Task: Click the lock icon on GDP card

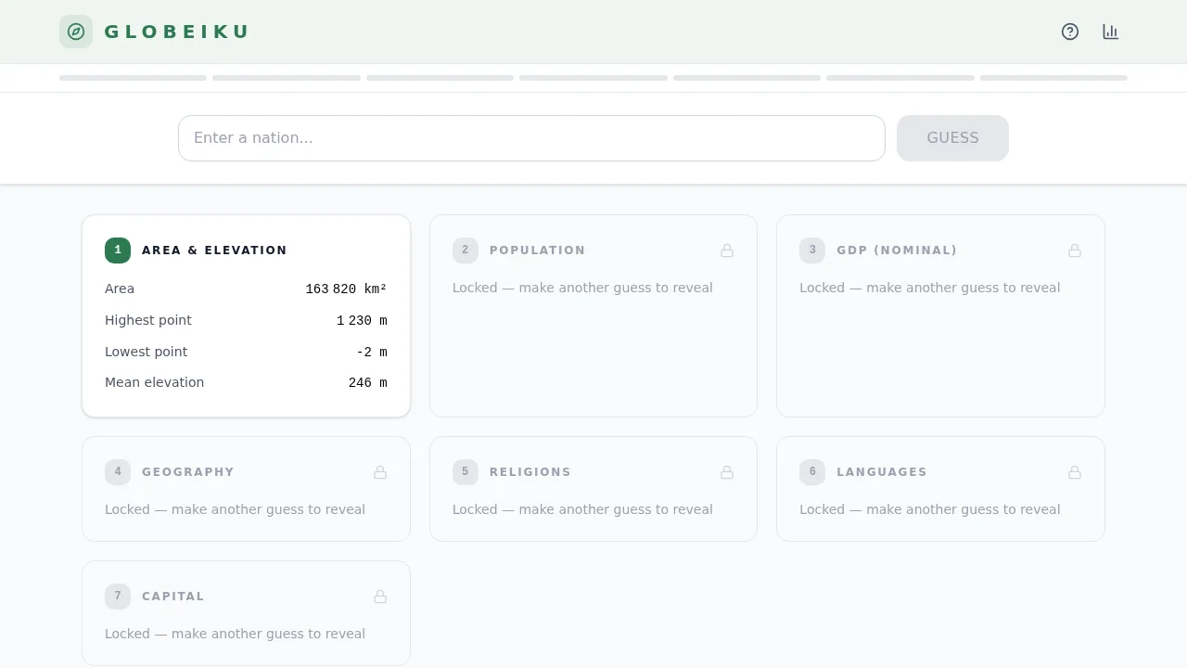Action: point(1075,250)
